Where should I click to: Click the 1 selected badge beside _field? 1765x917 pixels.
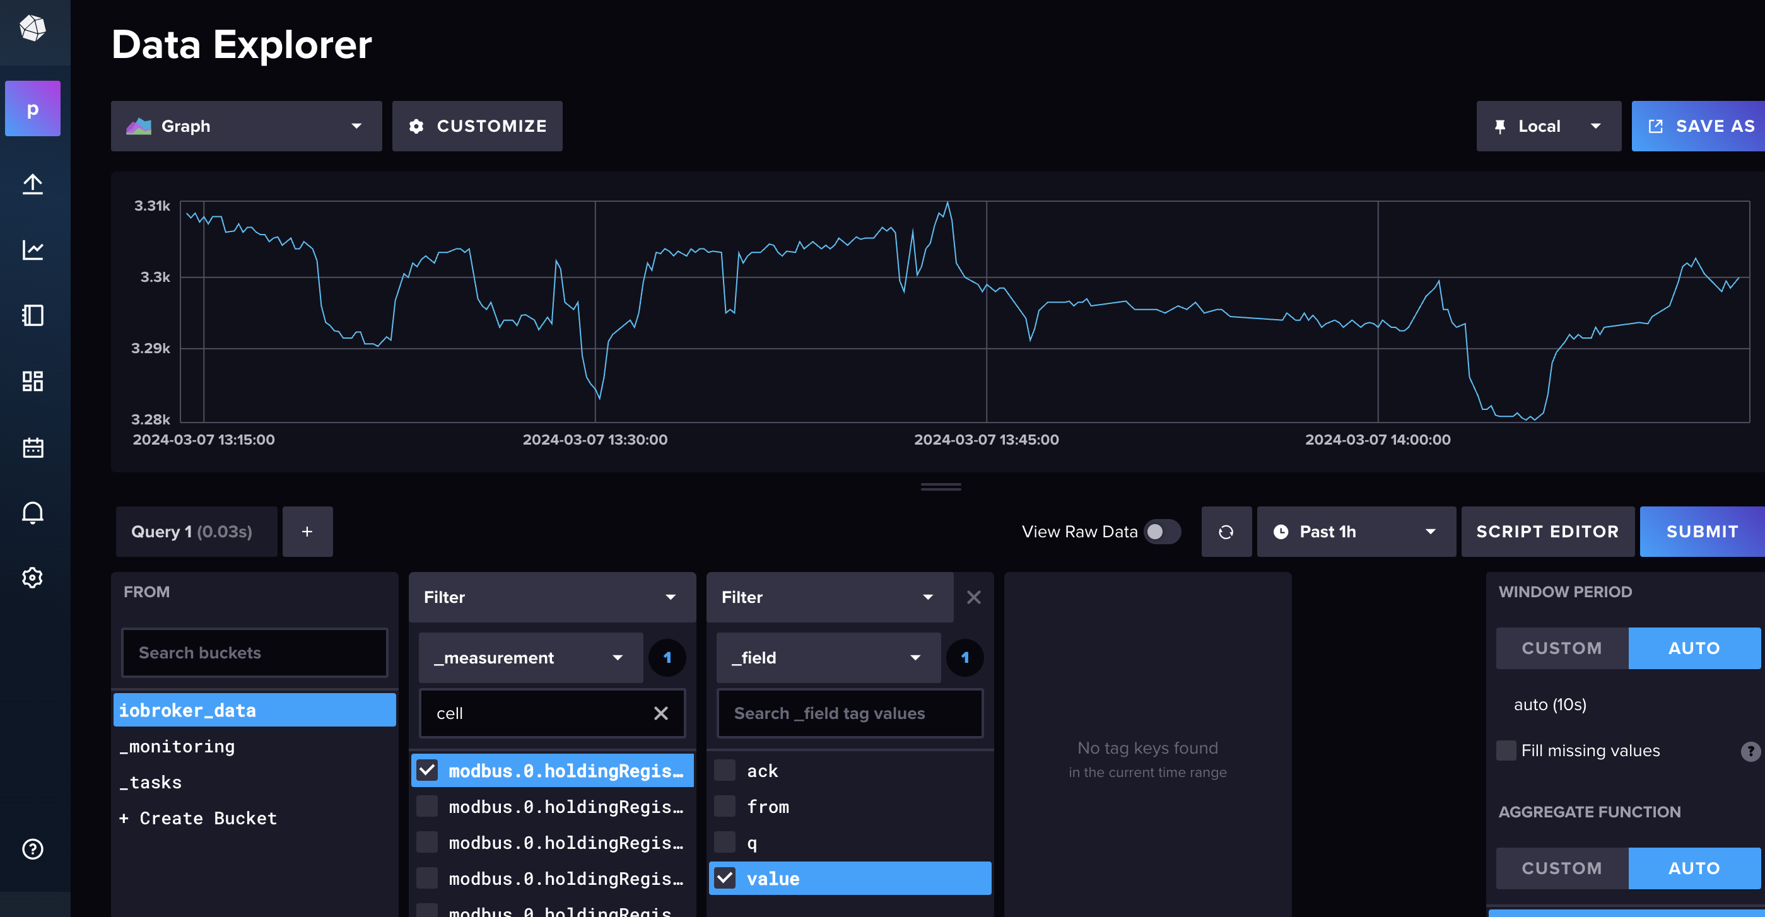(965, 657)
